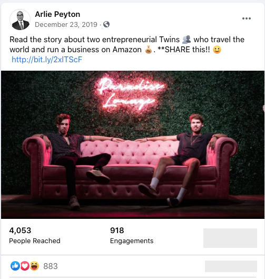Click the People Reached label
The width and height of the screenshot is (265, 279).
point(35,241)
